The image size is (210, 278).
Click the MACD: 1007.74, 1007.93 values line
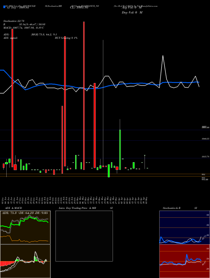pyautogui.click(x=24, y=28)
